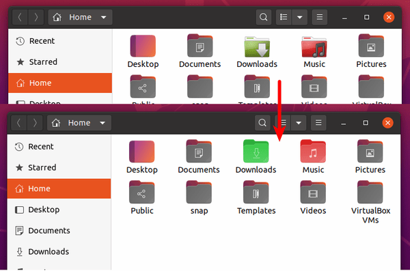The height and width of the screenshot is (271, 410).
Task: Close the bottom window
Action: 387,123
